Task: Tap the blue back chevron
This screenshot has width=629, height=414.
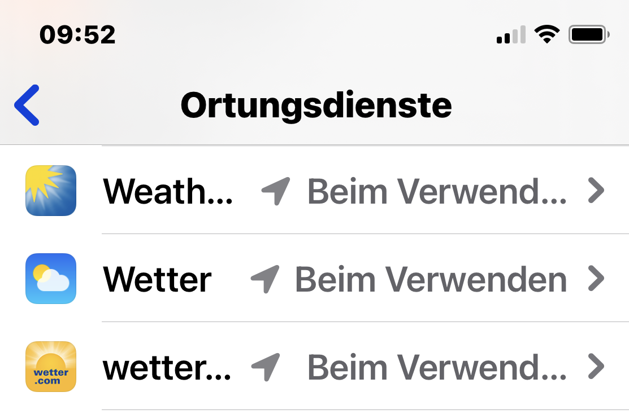Action: pos(27,105)
